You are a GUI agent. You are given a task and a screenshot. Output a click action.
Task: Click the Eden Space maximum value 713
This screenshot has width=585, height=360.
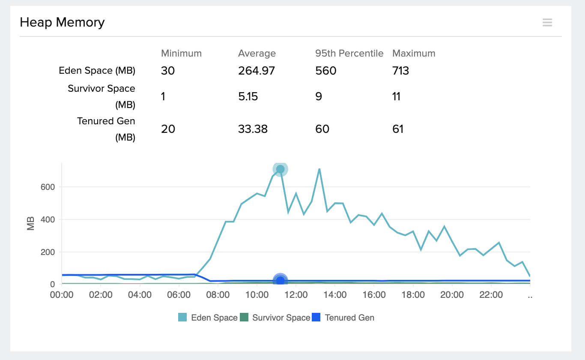[x=401, y=71]
